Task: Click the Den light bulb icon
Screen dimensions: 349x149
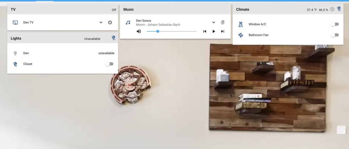Action: tap(15, 53)
